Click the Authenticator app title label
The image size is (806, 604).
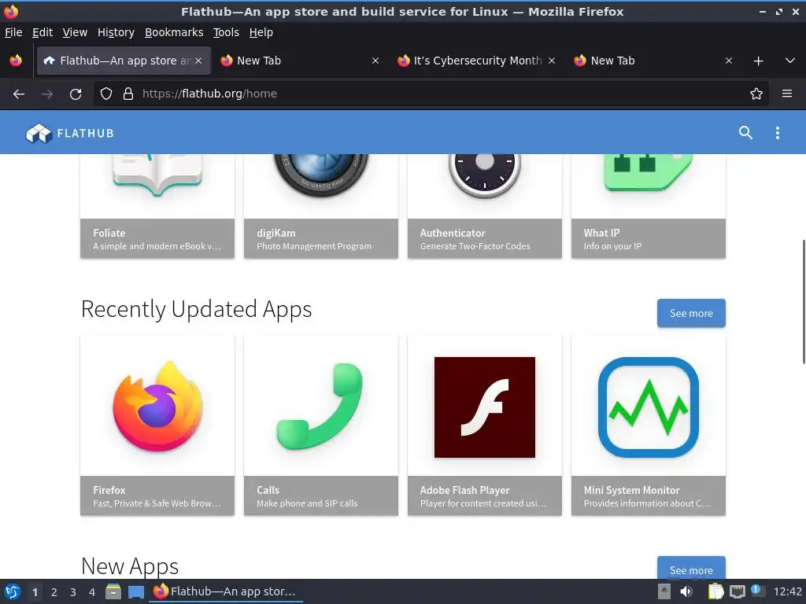pos(453,233)
